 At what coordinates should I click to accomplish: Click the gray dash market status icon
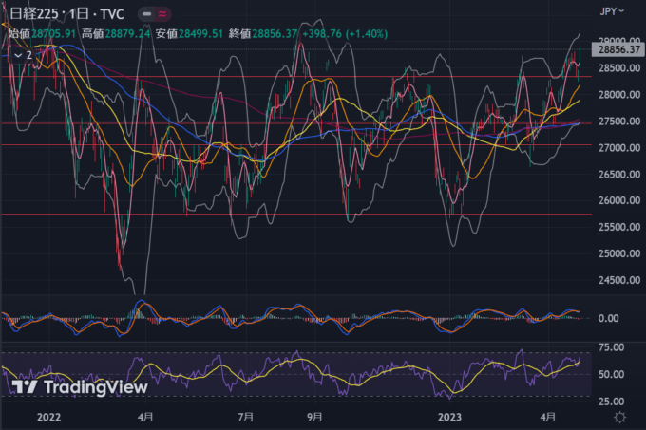144,15
